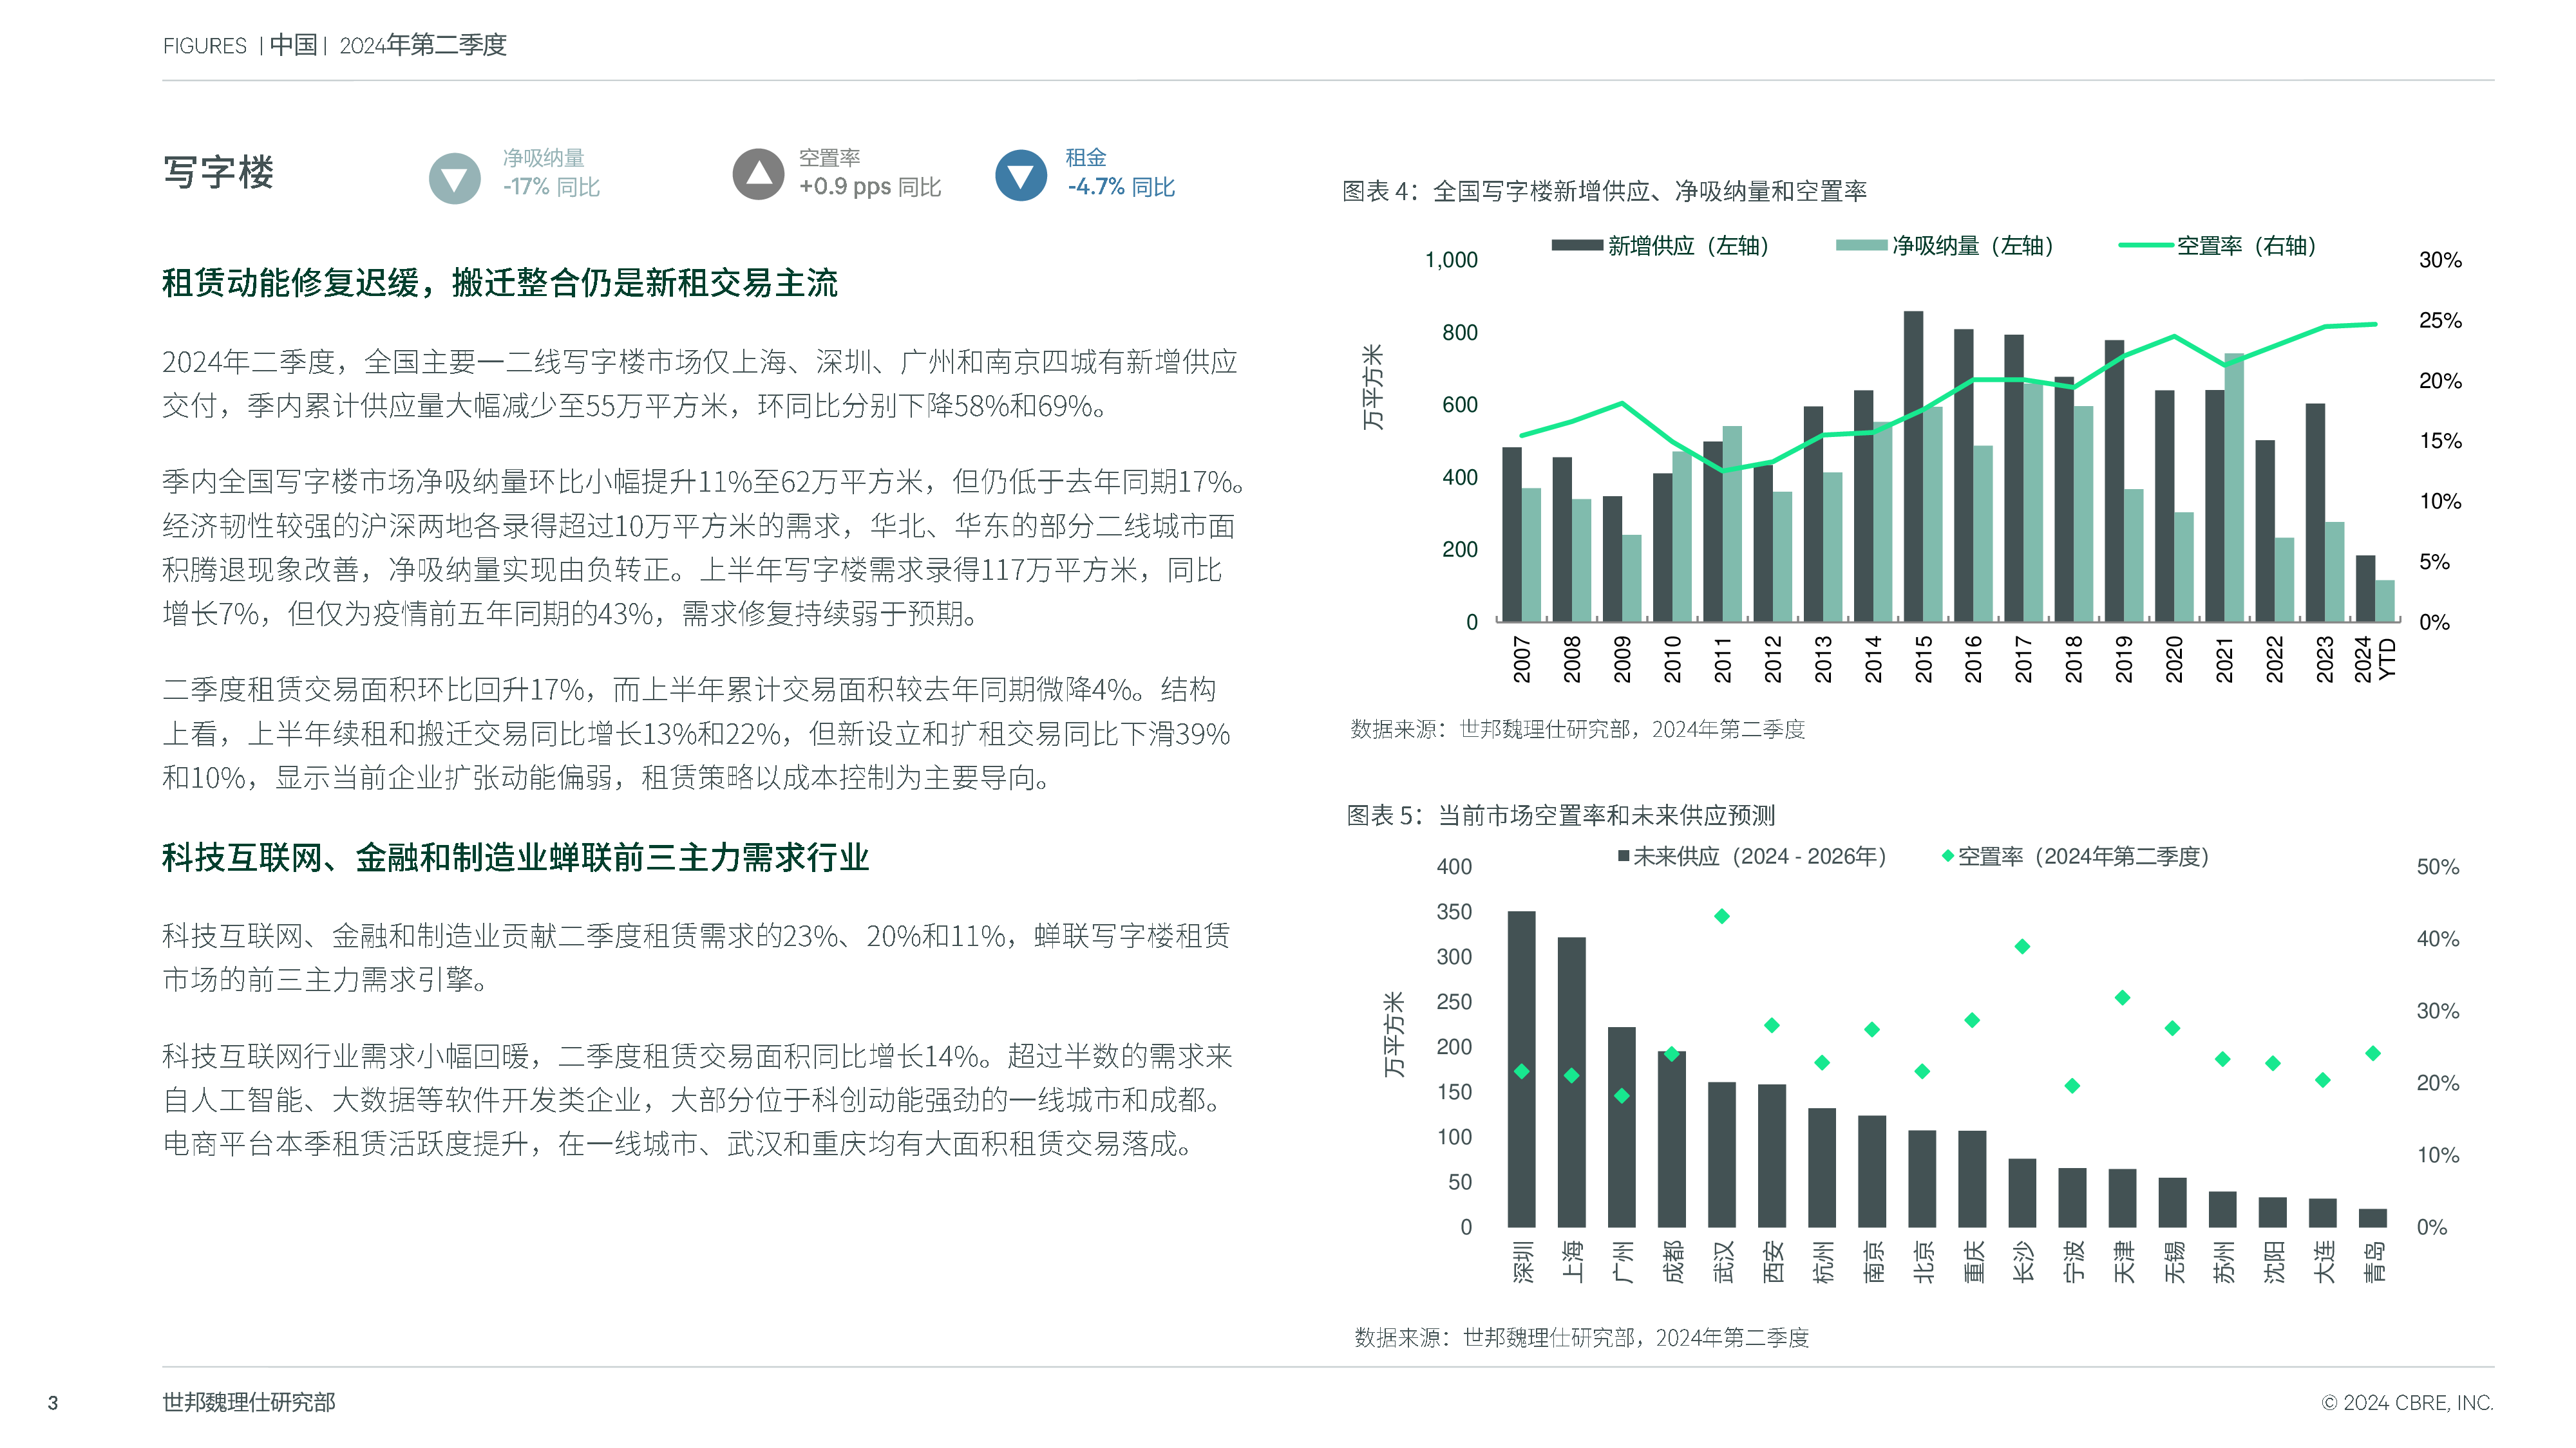2576x1448 pixels.
Task: Click the 天津 vacancy diamond marker
Action: [x=2122, y=998]
